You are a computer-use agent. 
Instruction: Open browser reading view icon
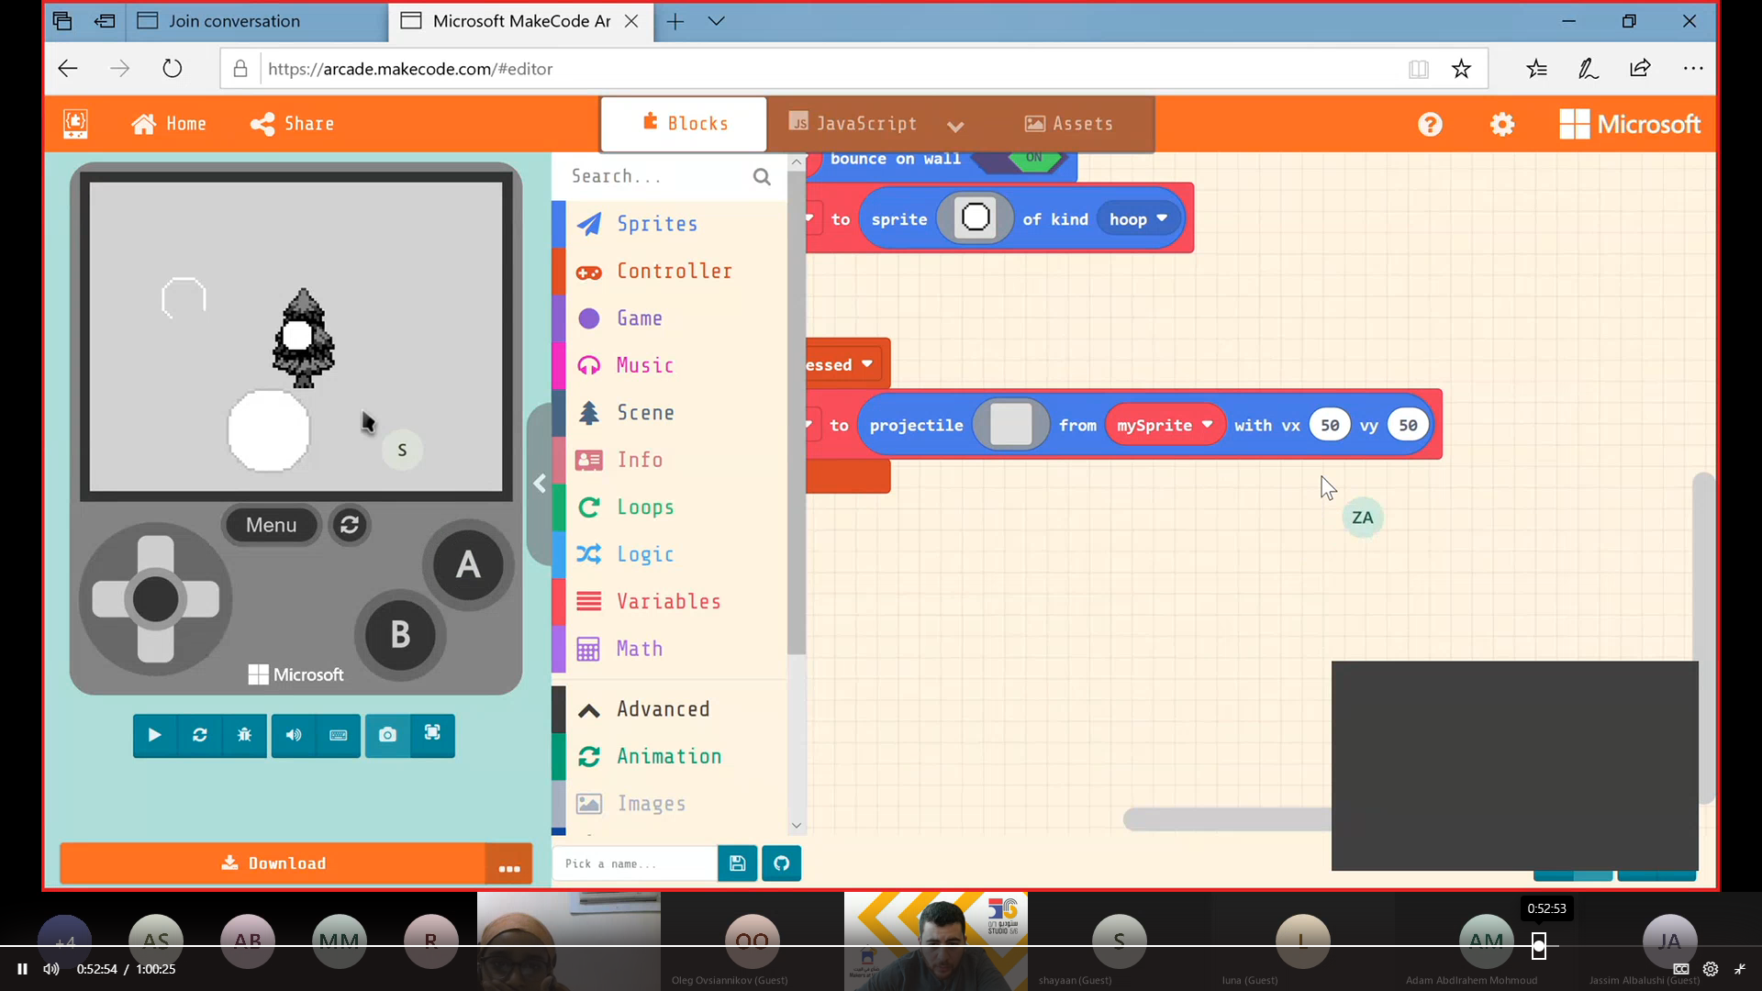point(1418,69)
